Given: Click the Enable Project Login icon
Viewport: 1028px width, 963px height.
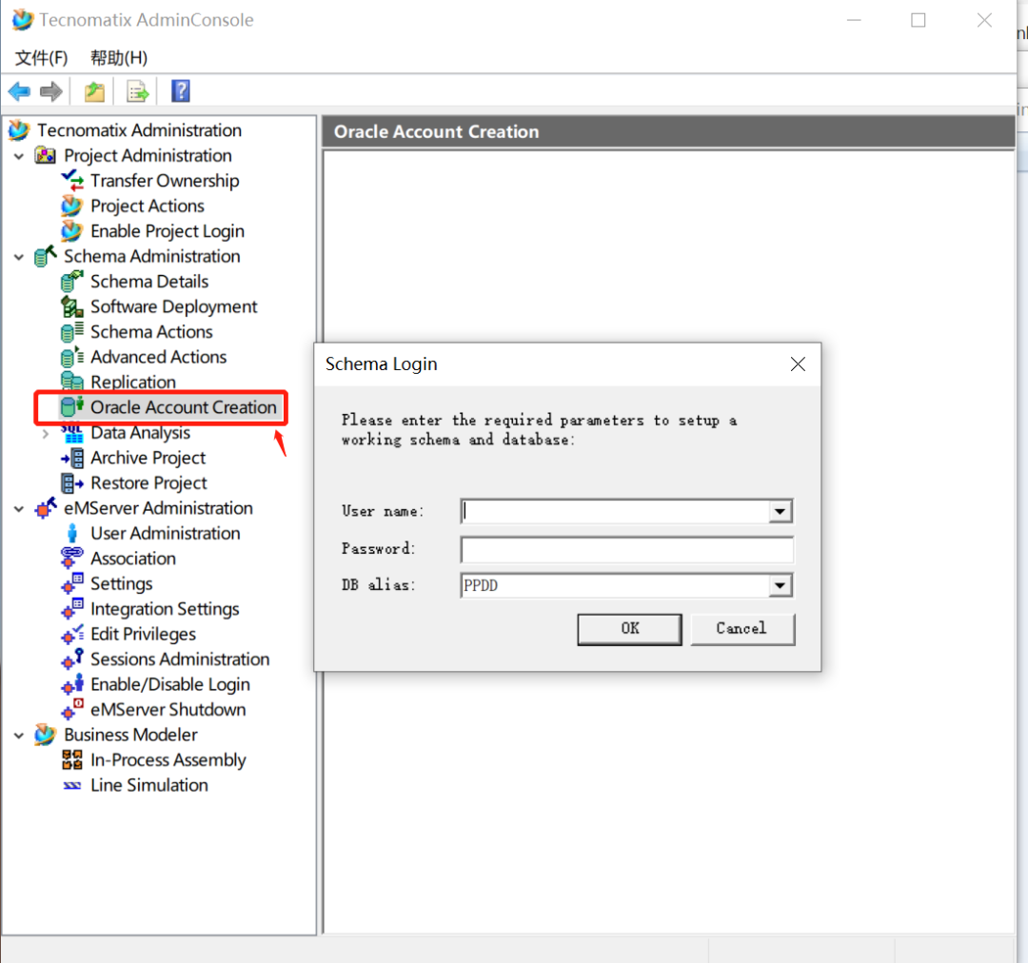Looking at the screenshot, I should (72, 230).
